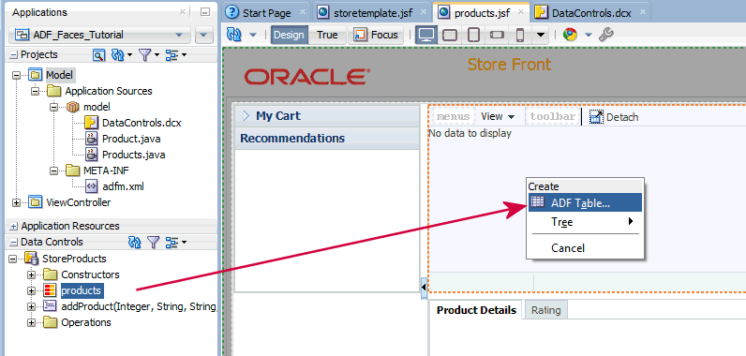Select the Products.java file
746x356 pixels.
(x=134, y=155)
